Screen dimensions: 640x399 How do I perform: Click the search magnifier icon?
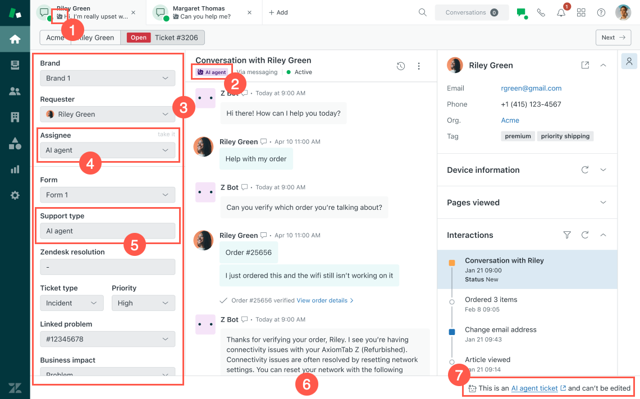(422, 12)
